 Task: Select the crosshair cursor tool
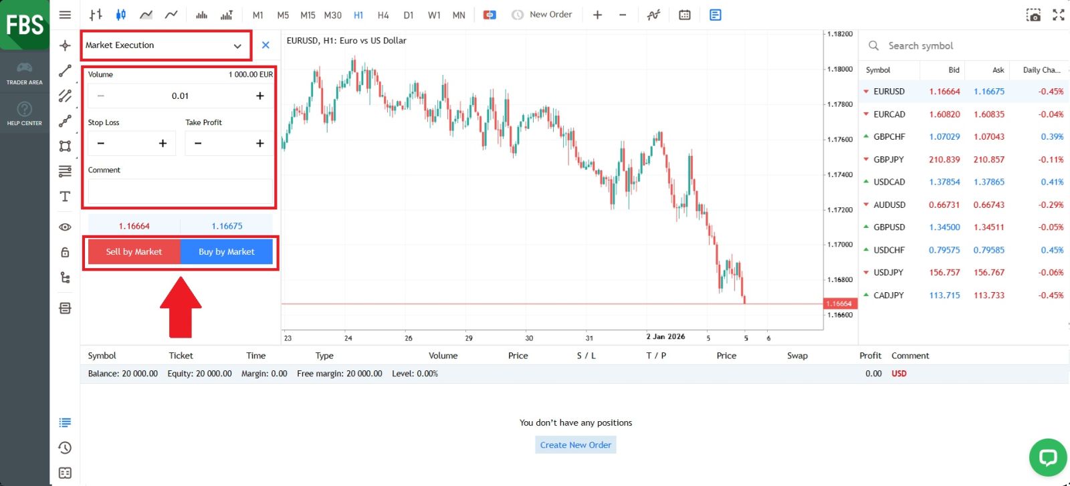[65, 45]
